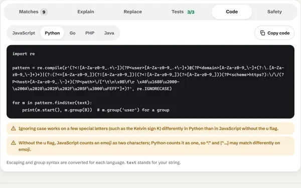The width and height of the screenshot is (301, 188).
Task: Click the 3/3 tests passed indicator
Action: click(191, 12)
